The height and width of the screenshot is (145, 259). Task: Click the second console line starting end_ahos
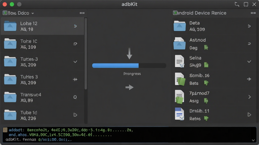(x=60, y=135)
